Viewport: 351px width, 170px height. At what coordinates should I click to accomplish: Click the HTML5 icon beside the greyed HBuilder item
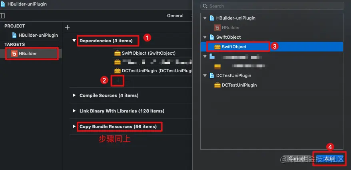point(217,28)
